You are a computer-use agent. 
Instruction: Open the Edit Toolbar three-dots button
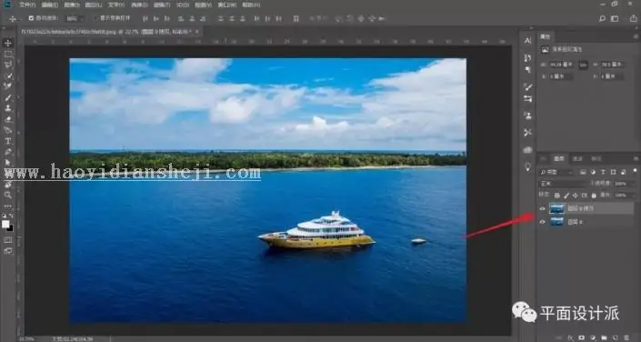[8, 206]
